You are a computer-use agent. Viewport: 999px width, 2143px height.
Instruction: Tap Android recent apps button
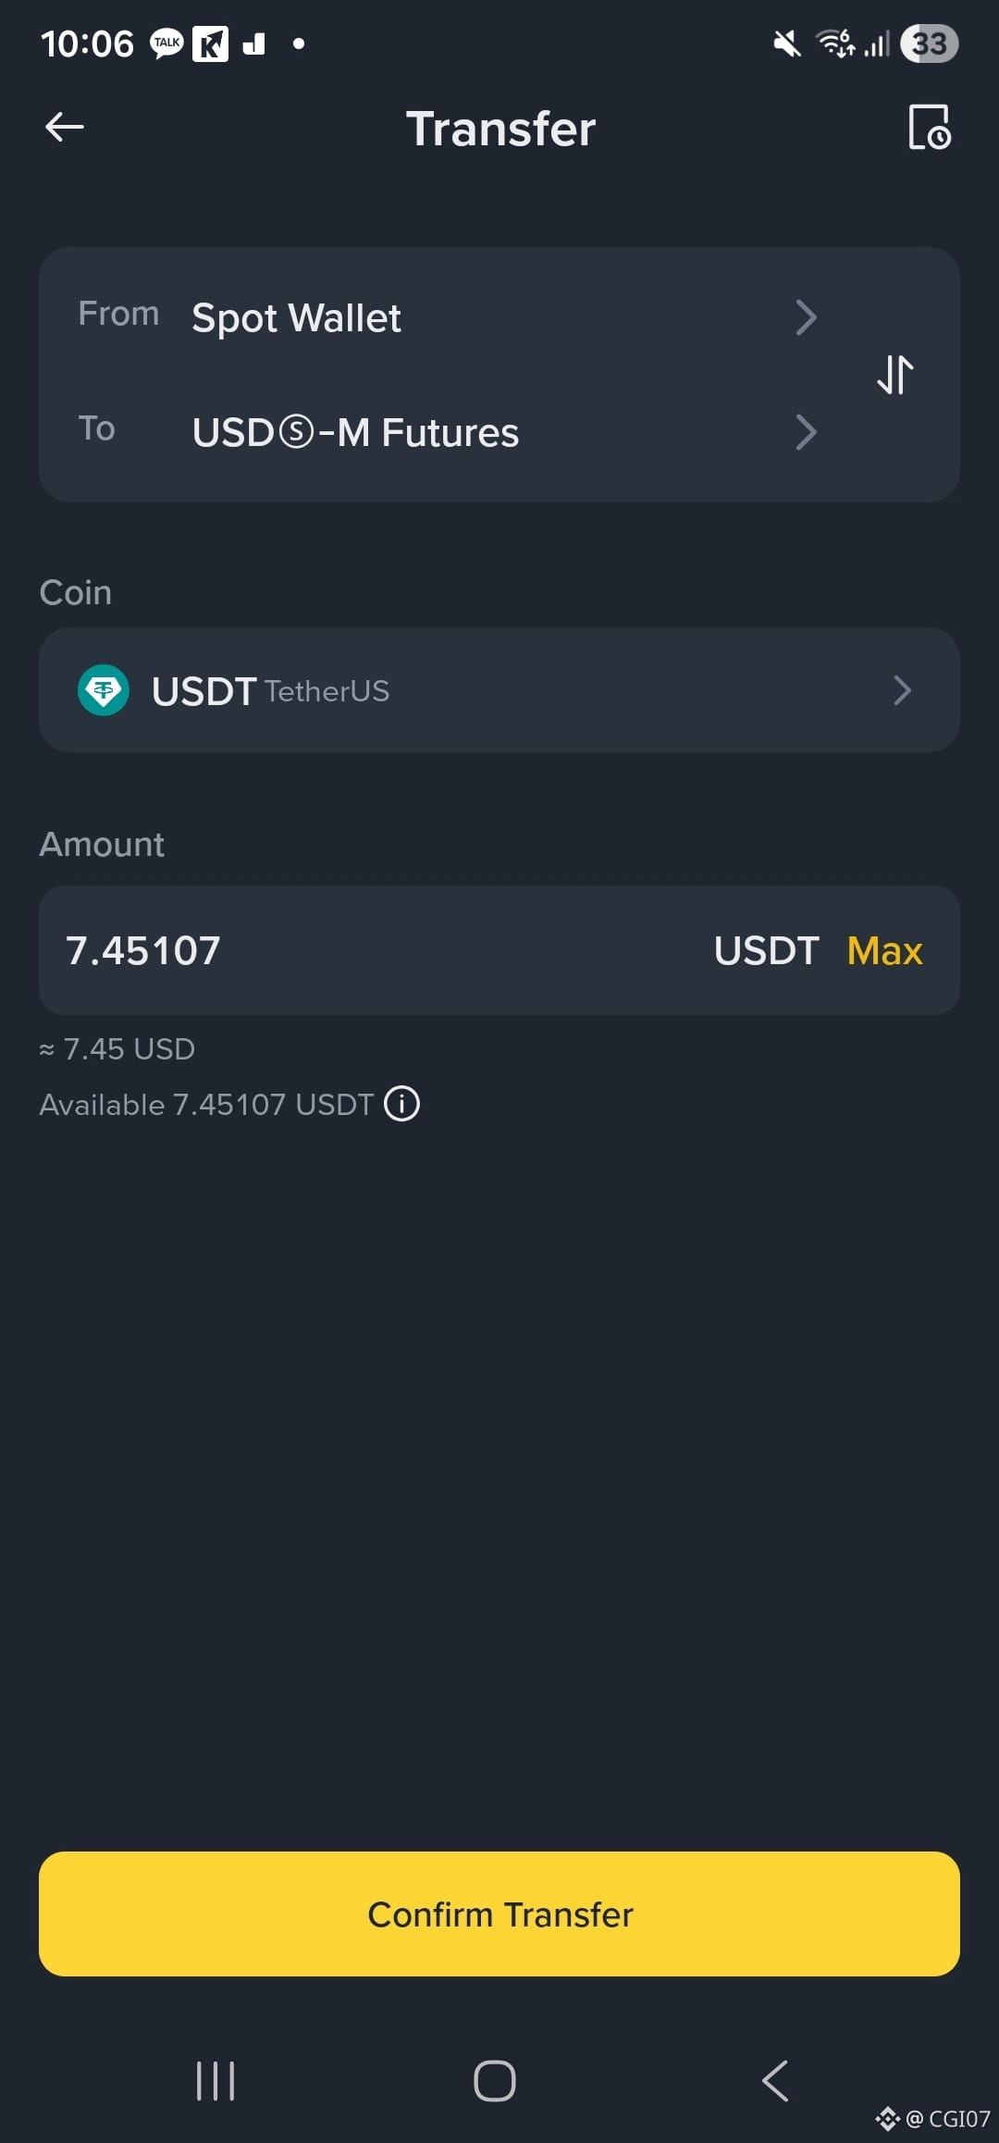(216, 2081)
